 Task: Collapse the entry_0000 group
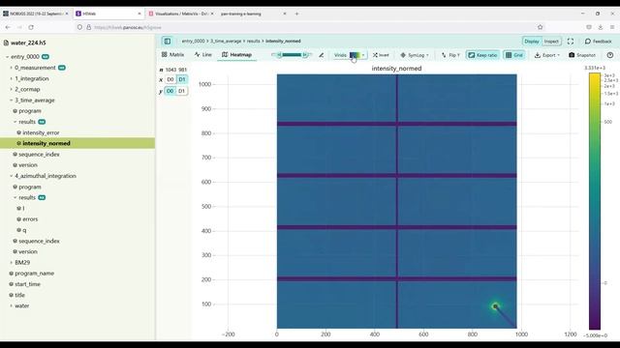click(7, 57)
